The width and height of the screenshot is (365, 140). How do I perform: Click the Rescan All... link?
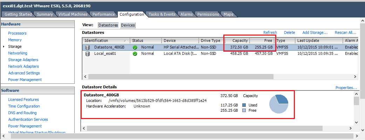point(345,32)
